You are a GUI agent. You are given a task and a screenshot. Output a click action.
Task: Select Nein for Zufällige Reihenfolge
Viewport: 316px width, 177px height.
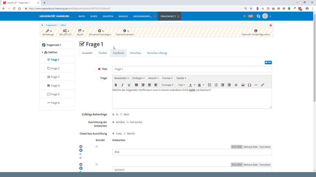121,115
